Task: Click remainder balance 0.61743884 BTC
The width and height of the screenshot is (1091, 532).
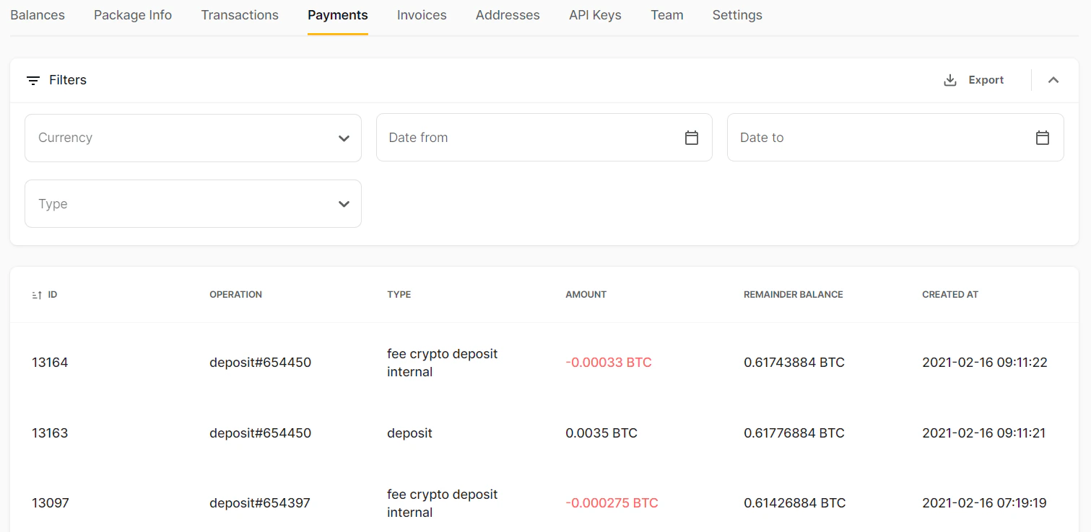Action: click(x=794, y=363)
